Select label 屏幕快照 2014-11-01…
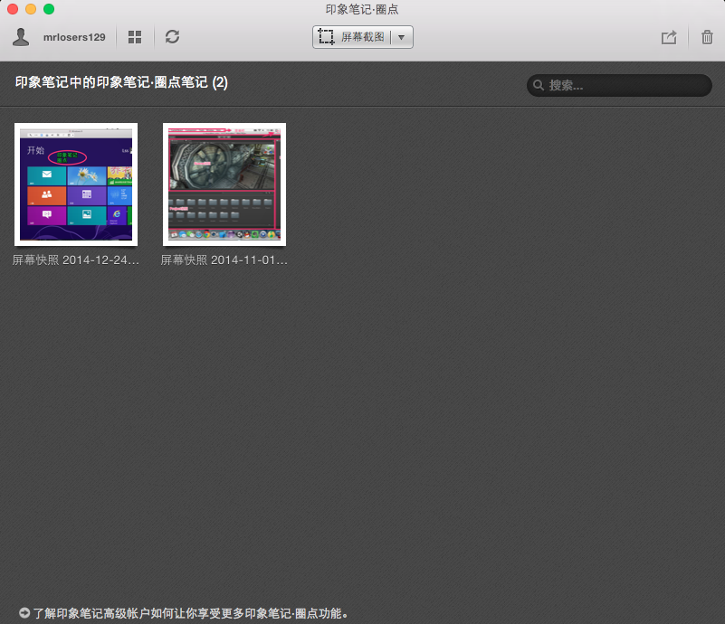 click(224, 260)
